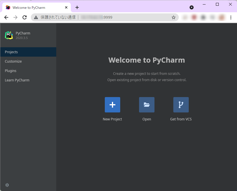
Task: Click the Get from VCS label
Action: [181, 119]
